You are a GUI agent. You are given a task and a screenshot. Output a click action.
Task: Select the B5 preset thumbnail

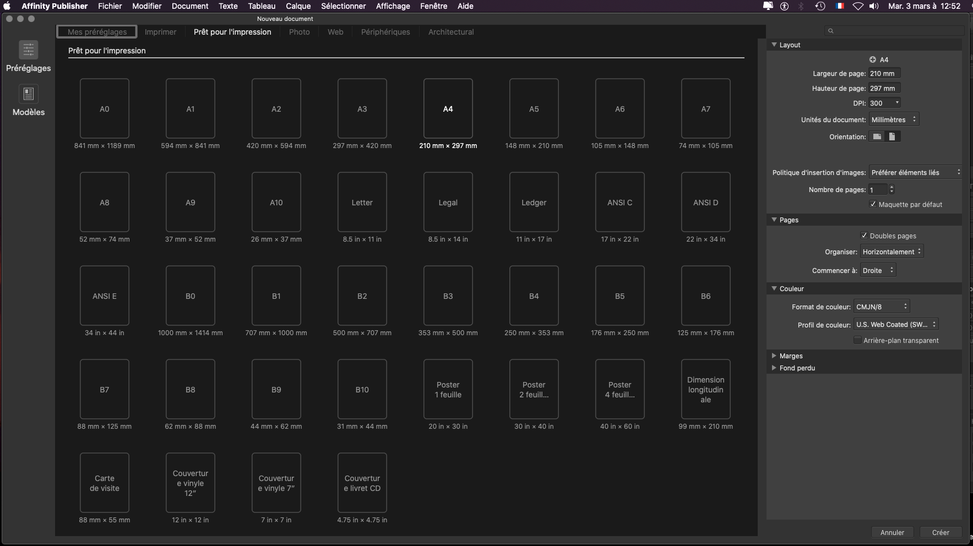click(x=620, y=296)
